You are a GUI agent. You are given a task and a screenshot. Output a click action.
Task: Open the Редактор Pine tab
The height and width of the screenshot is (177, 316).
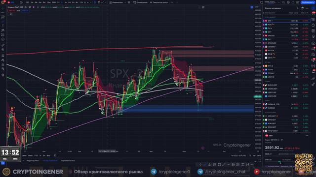33,161
